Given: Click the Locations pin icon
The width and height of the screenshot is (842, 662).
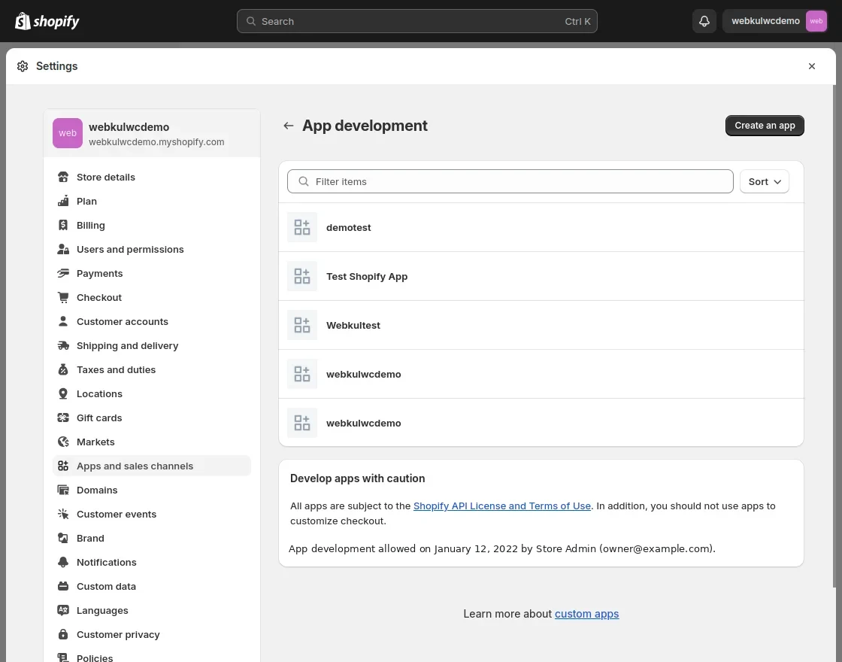Looking at the screenshot, I should click(x=63, y=394).
